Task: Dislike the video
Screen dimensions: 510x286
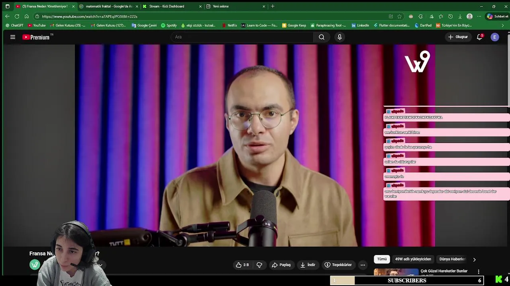Action: coord(259,265)
